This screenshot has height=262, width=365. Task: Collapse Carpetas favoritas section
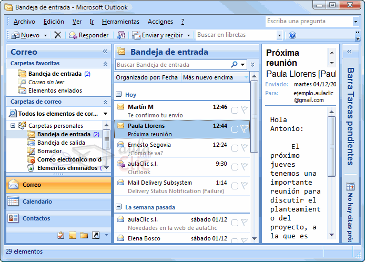[x=105, y=64]
